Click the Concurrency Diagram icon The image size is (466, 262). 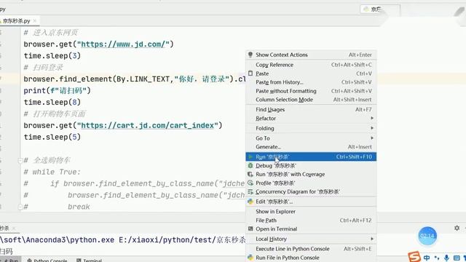[250, 191]
